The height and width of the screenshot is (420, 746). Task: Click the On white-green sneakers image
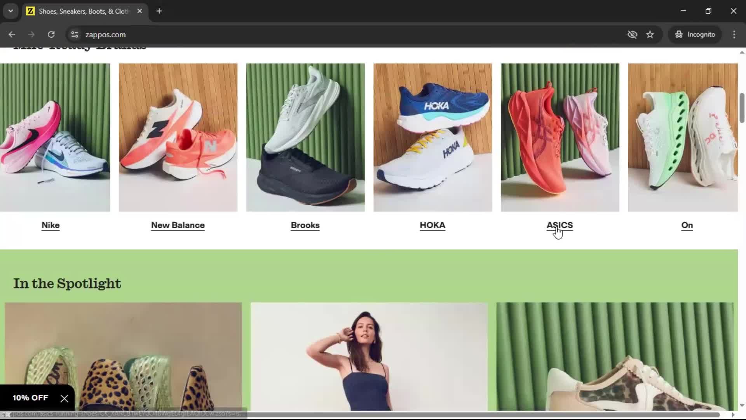[x=683, y=137]
